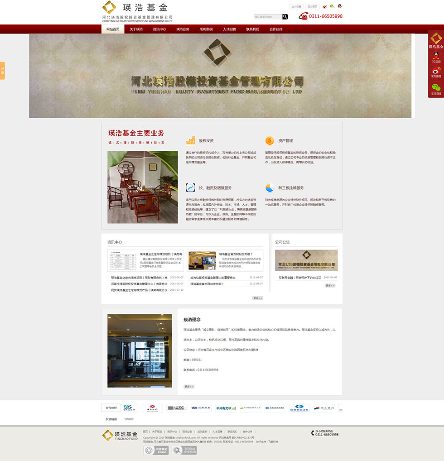Open the 合作伙伴 navigation menu item
Viewport: 444px width, 461px height.
276,29
